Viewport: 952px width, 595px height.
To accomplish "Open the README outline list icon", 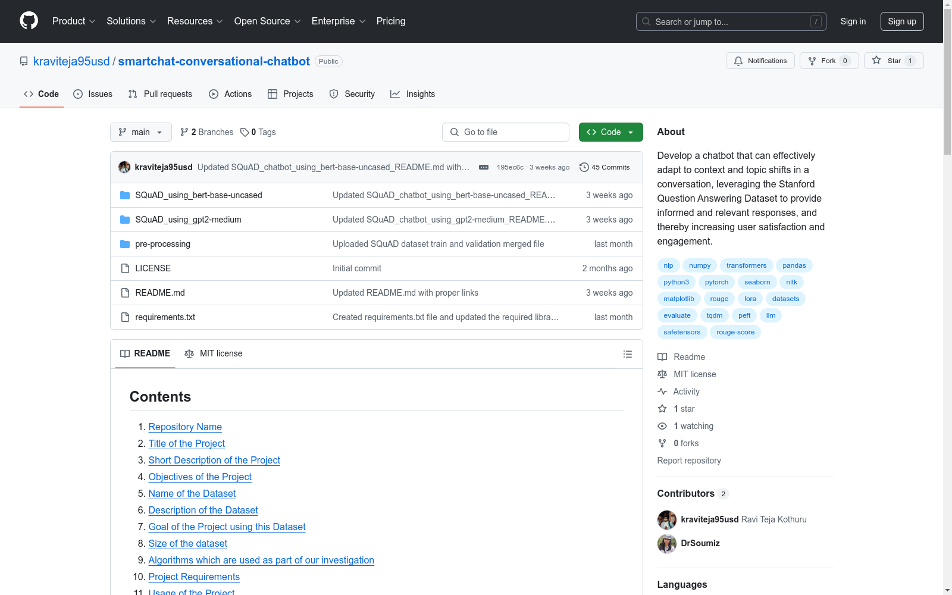I will coord(627,354).
